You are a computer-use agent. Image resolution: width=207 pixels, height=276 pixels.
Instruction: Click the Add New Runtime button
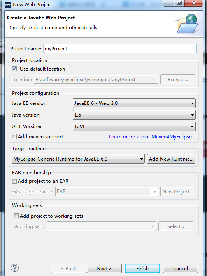(x=171, y=159)
